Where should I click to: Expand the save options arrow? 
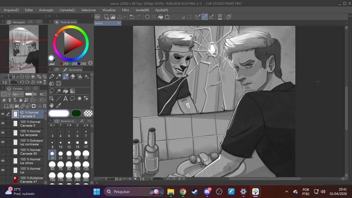[125, 17]
